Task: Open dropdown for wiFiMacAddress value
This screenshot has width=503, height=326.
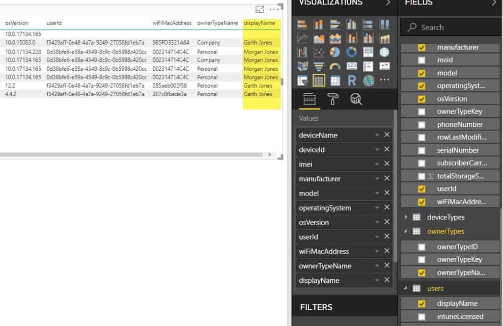Action: click(x=377, y=251)
